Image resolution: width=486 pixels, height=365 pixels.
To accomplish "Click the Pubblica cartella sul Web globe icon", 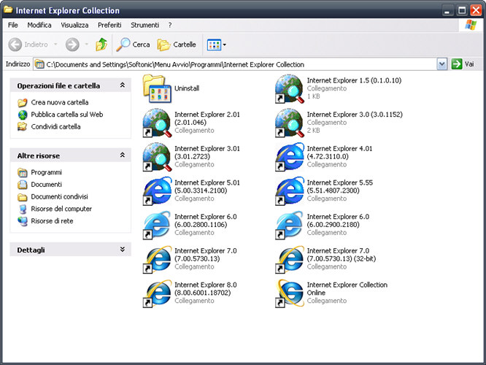I will tap(23, 115).
